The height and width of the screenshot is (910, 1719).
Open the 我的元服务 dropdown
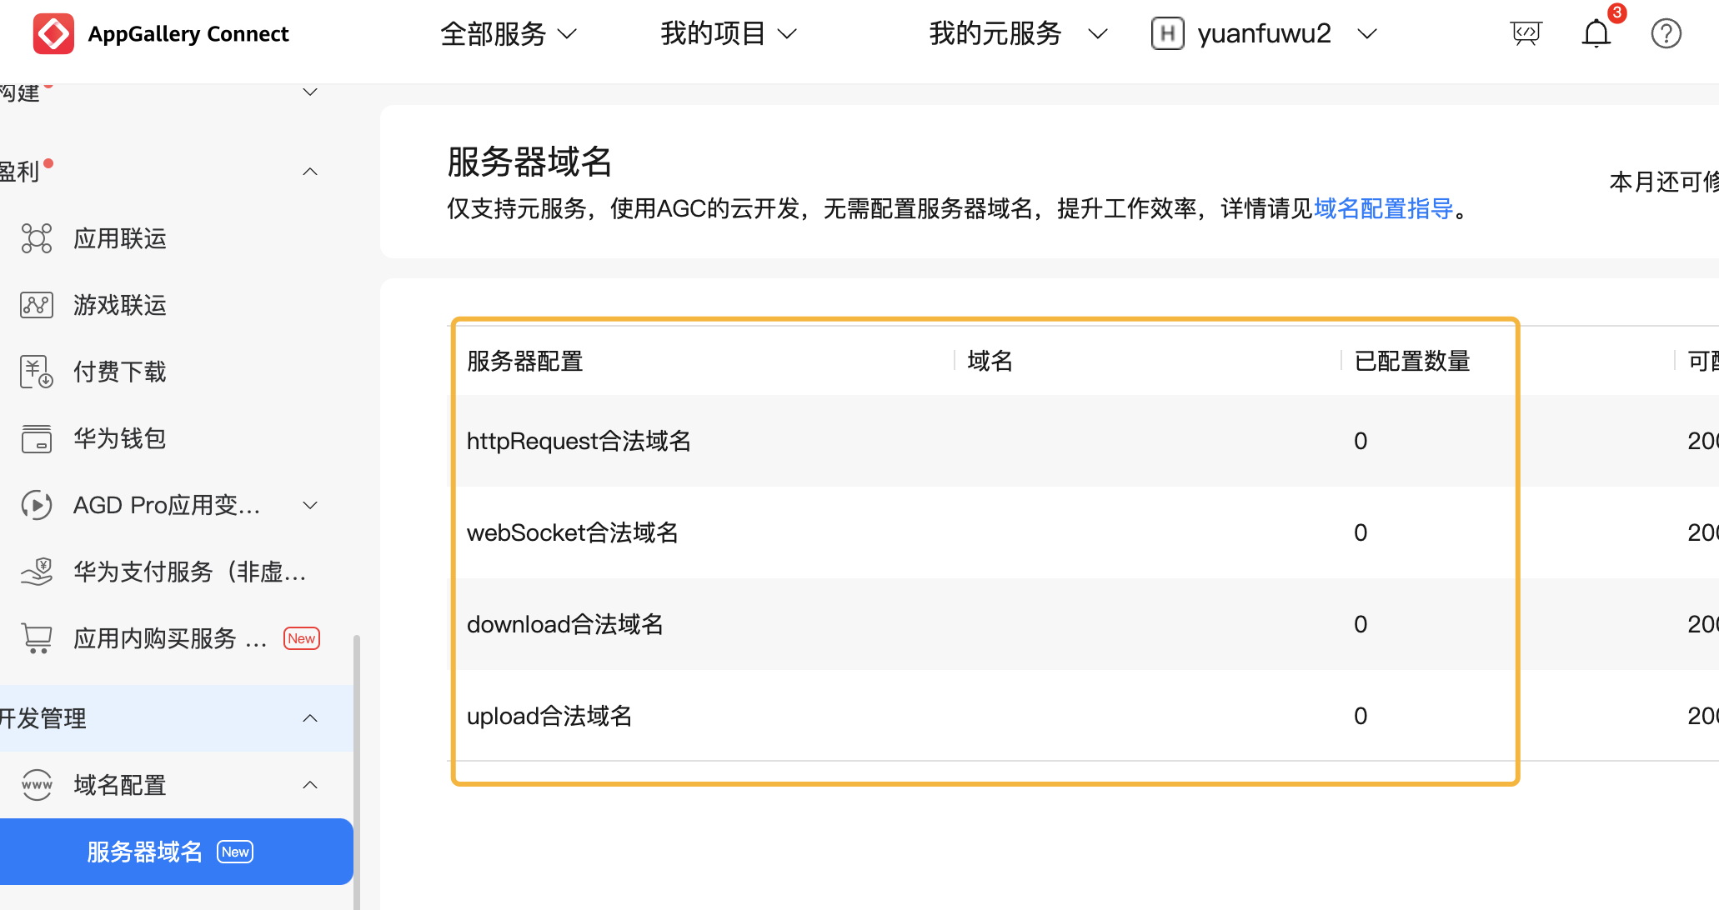[1017, 34]
